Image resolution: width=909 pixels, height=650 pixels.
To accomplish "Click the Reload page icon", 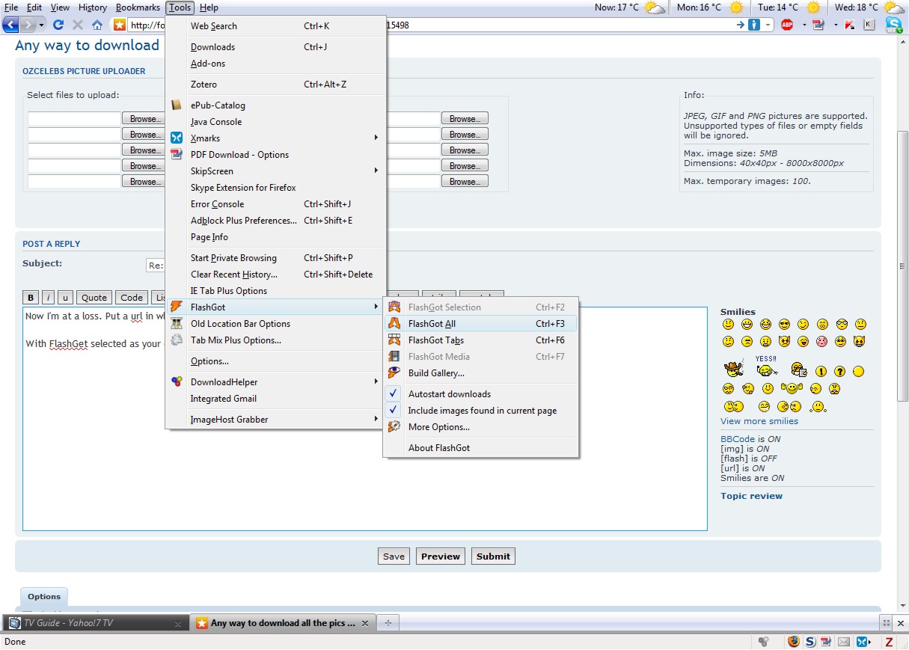I will tap(58, 25).
